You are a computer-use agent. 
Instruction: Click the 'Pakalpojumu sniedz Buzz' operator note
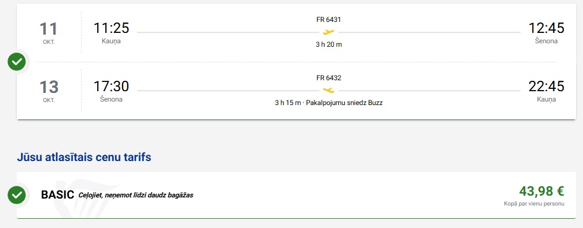tap(344, 103)
